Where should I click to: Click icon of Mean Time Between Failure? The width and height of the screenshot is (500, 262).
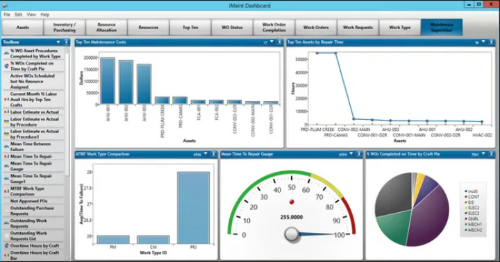click(6, 146)
